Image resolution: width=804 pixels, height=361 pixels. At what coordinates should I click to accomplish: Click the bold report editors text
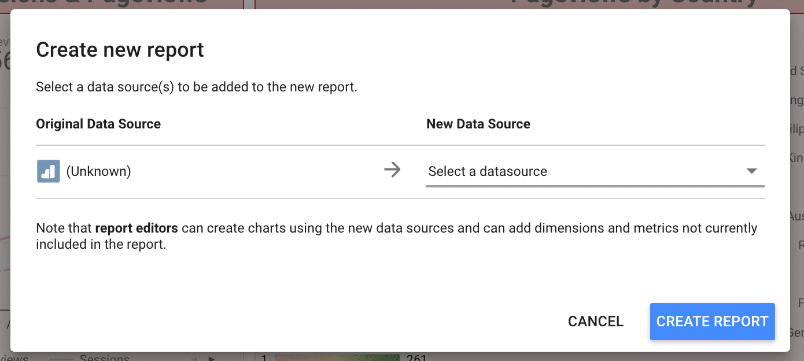pos(137,228)
